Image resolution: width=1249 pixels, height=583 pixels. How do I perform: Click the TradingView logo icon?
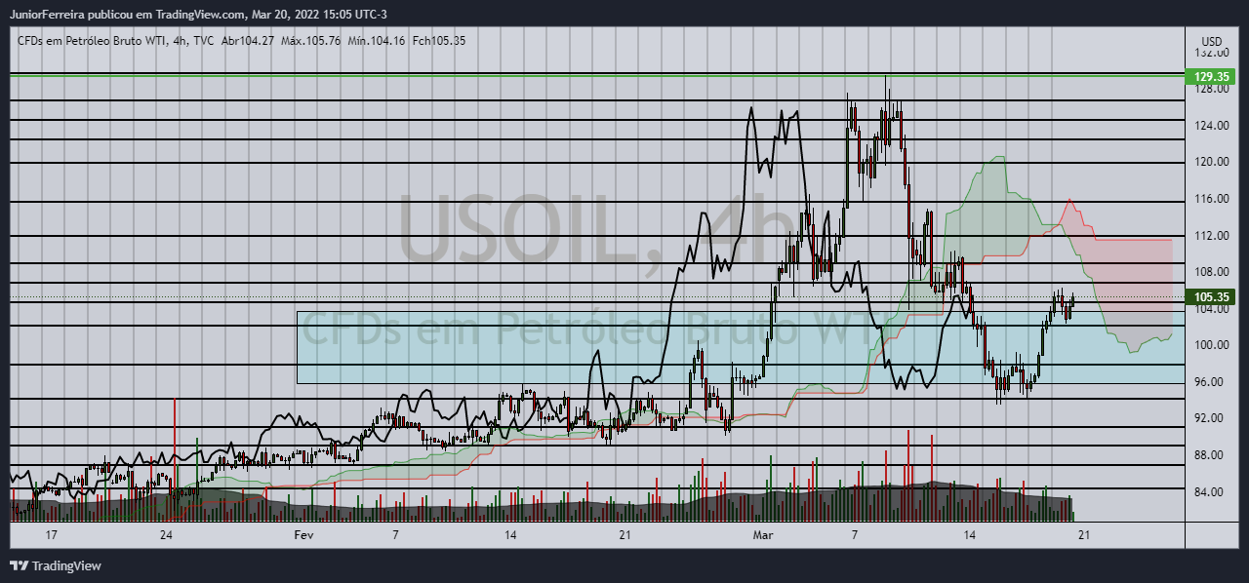coord(19,565)
